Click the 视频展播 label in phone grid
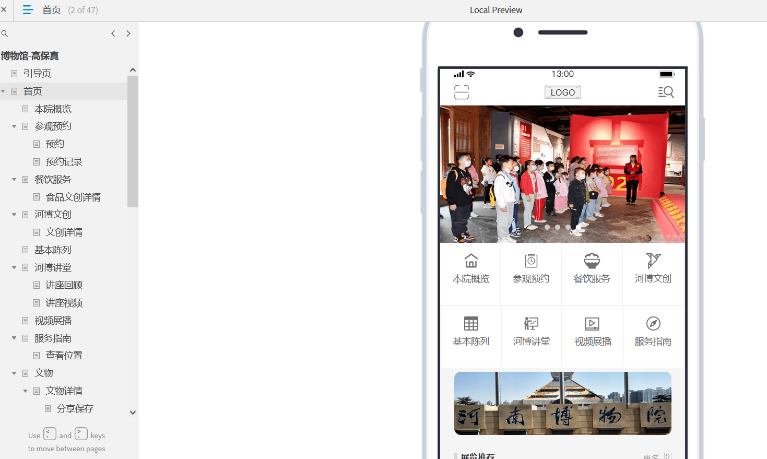 click(x=593, y=342)
